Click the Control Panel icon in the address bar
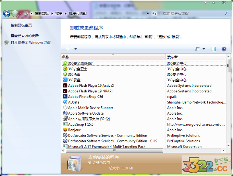233x176 pixels. (x=26, y=13)
